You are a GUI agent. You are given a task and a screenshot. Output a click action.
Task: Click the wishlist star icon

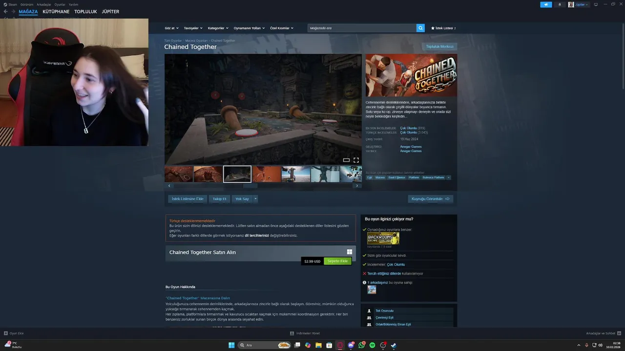[433, 28]
